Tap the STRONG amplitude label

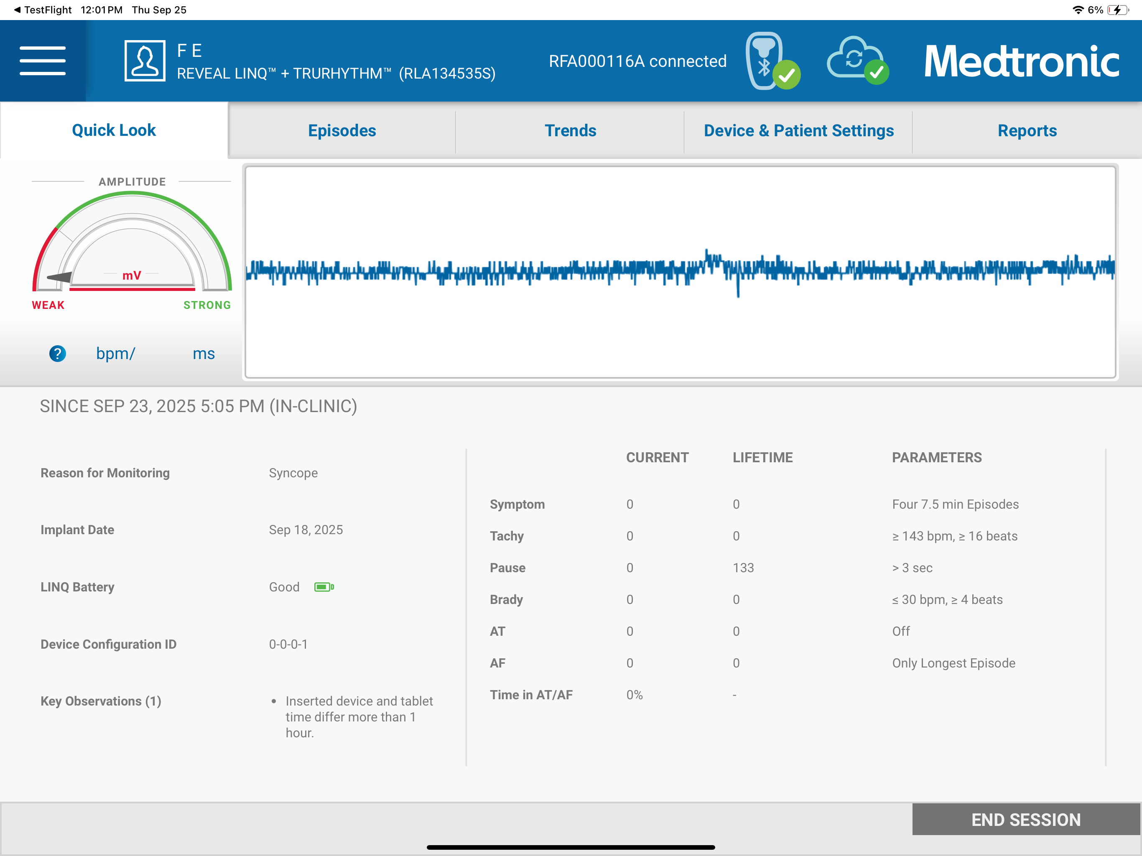pyautogui.click(x=207, y=305)
